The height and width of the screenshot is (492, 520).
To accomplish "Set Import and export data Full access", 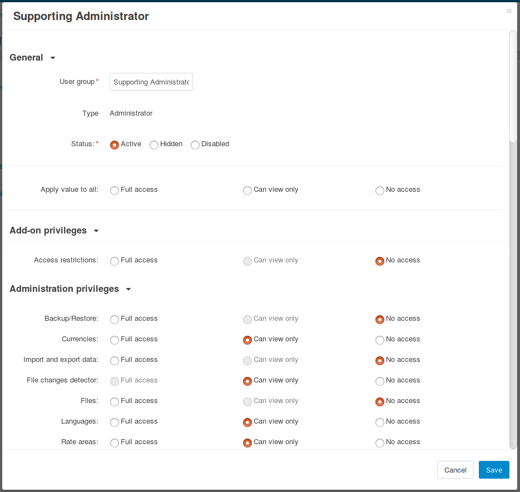I will click(x=115, y=361).
